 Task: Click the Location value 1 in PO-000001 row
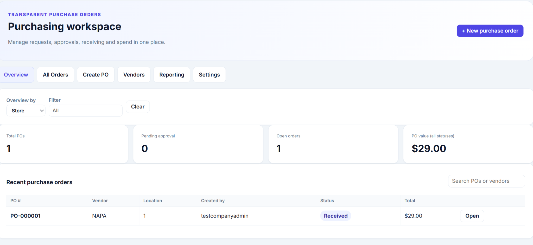coord(144,216)
